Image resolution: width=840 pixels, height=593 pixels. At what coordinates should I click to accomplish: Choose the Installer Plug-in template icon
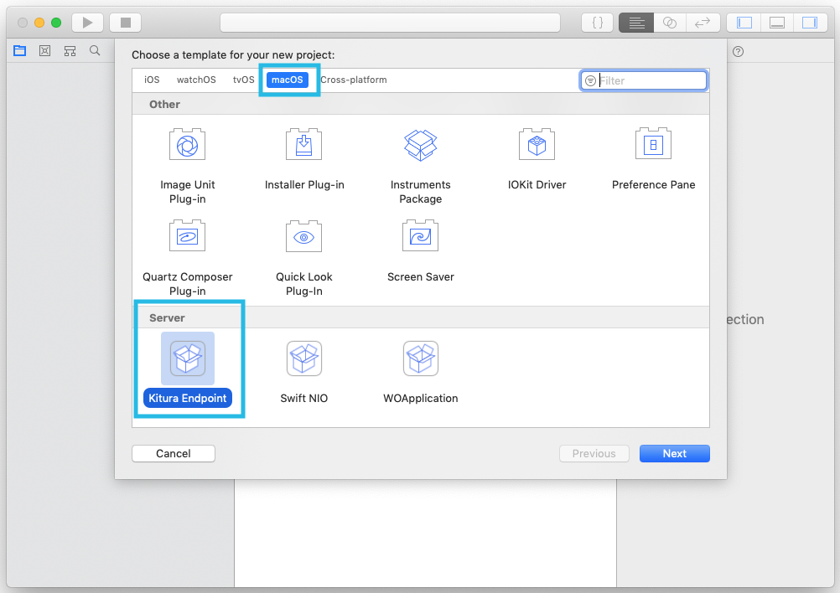(303, 145)
